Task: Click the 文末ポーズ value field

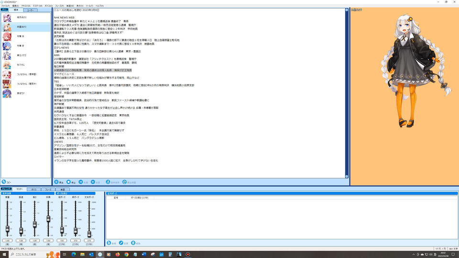Action: click(x=89, y=240)
